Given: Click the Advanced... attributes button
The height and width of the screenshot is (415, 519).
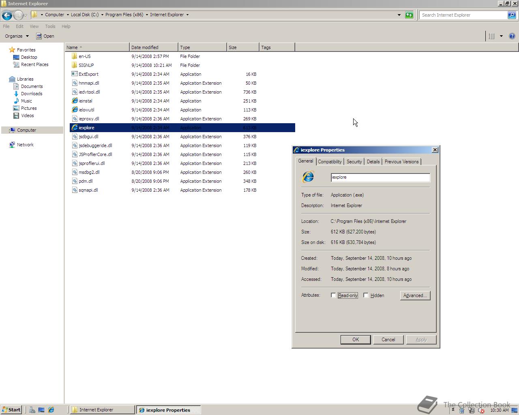Looking at the screenshot, I should (x=415, y=295).
